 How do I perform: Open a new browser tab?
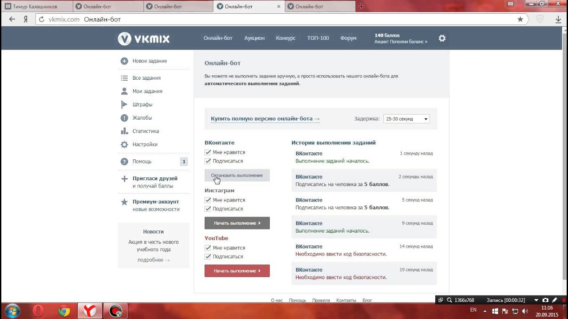(361, 6)
